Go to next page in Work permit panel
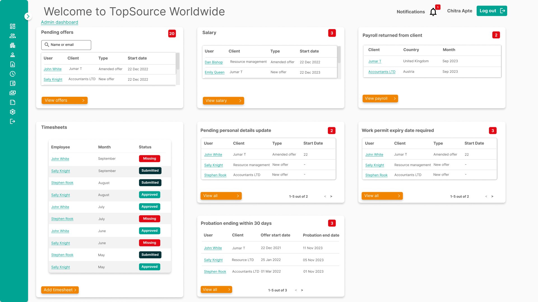Screen dimensions: 538x302 [x=492, y=197]
